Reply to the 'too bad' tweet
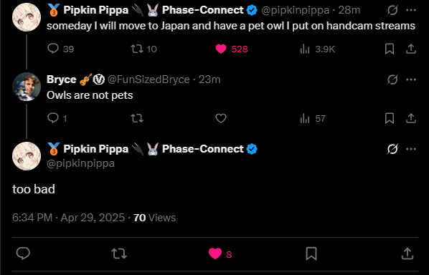 pos(23,253)
